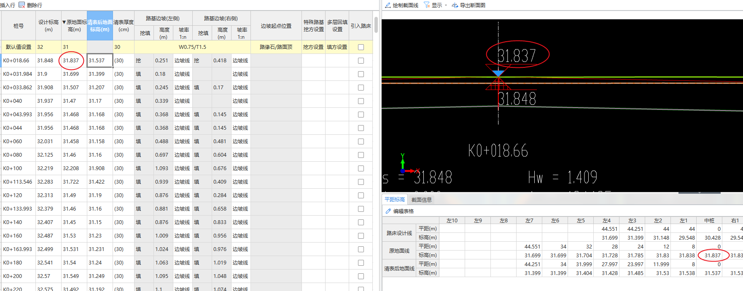The image size is (743, 291).
Task: Click 左7 column header in bottom table
Action: click(x=529, y=220)
